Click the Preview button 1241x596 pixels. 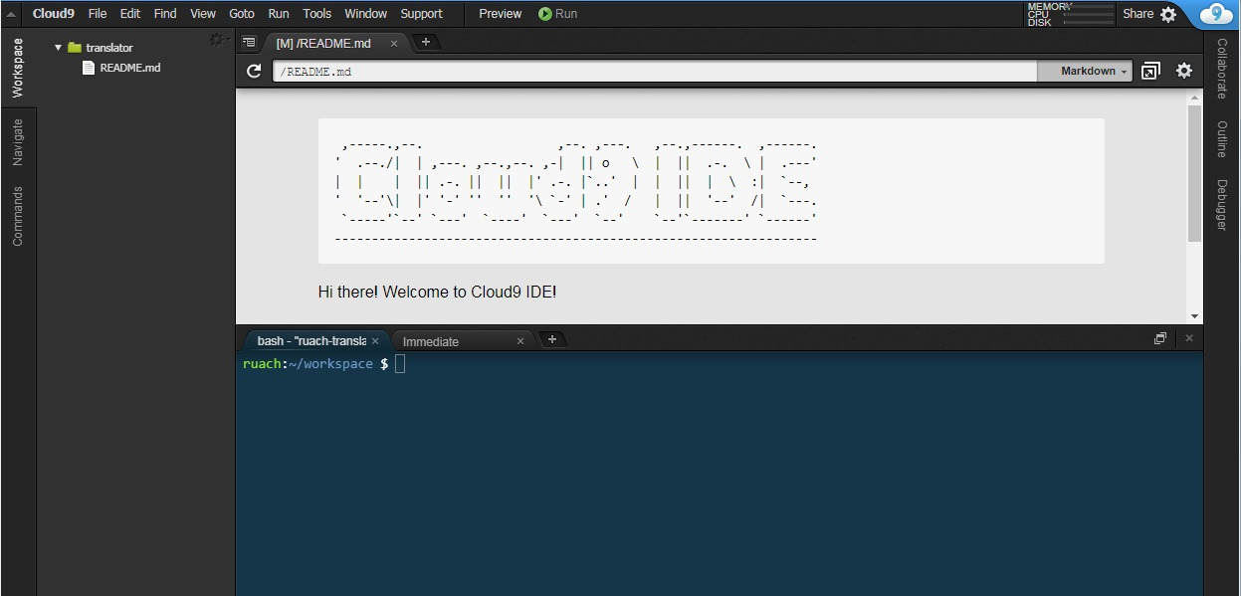[501, 14]
